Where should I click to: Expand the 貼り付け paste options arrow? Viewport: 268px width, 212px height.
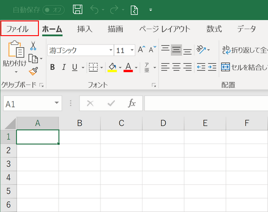16,72
